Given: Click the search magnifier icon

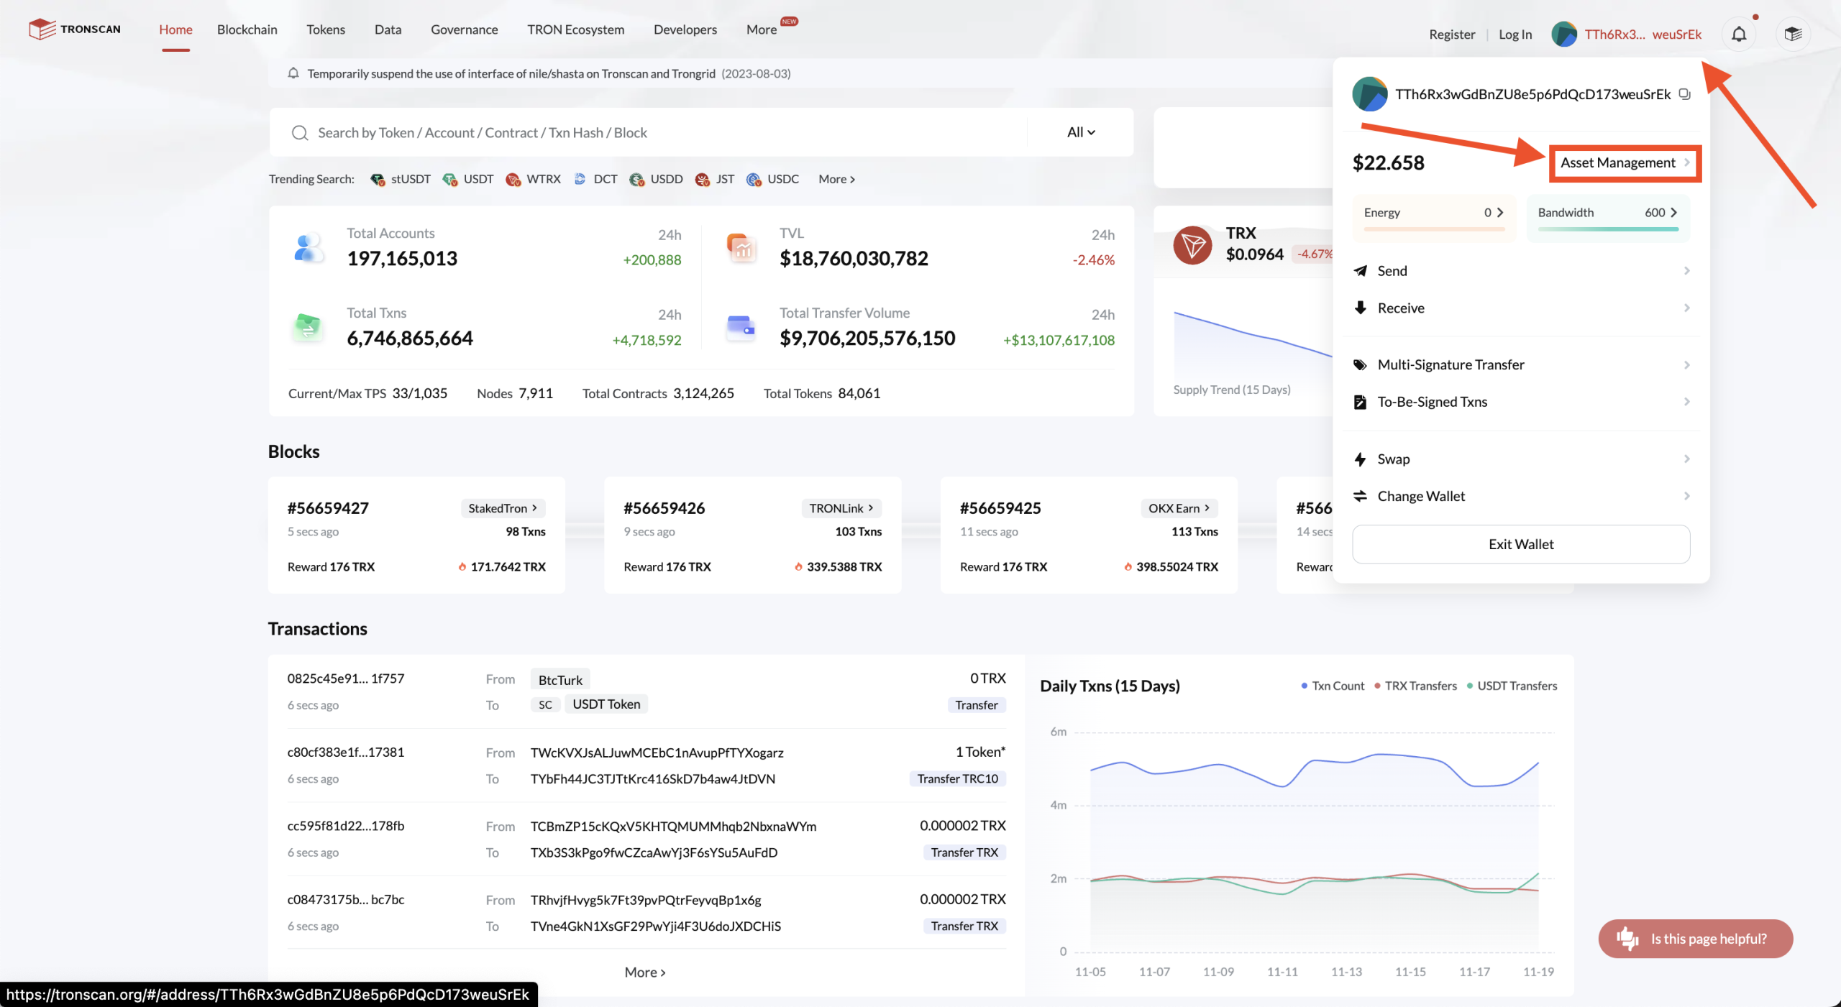Looking at the screenshot, I should 300,133.
